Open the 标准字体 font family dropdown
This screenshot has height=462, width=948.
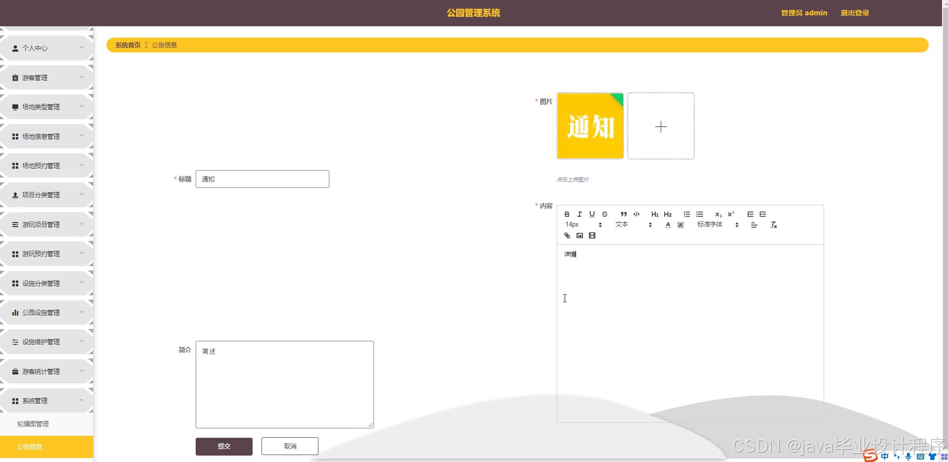pos(718,225)
